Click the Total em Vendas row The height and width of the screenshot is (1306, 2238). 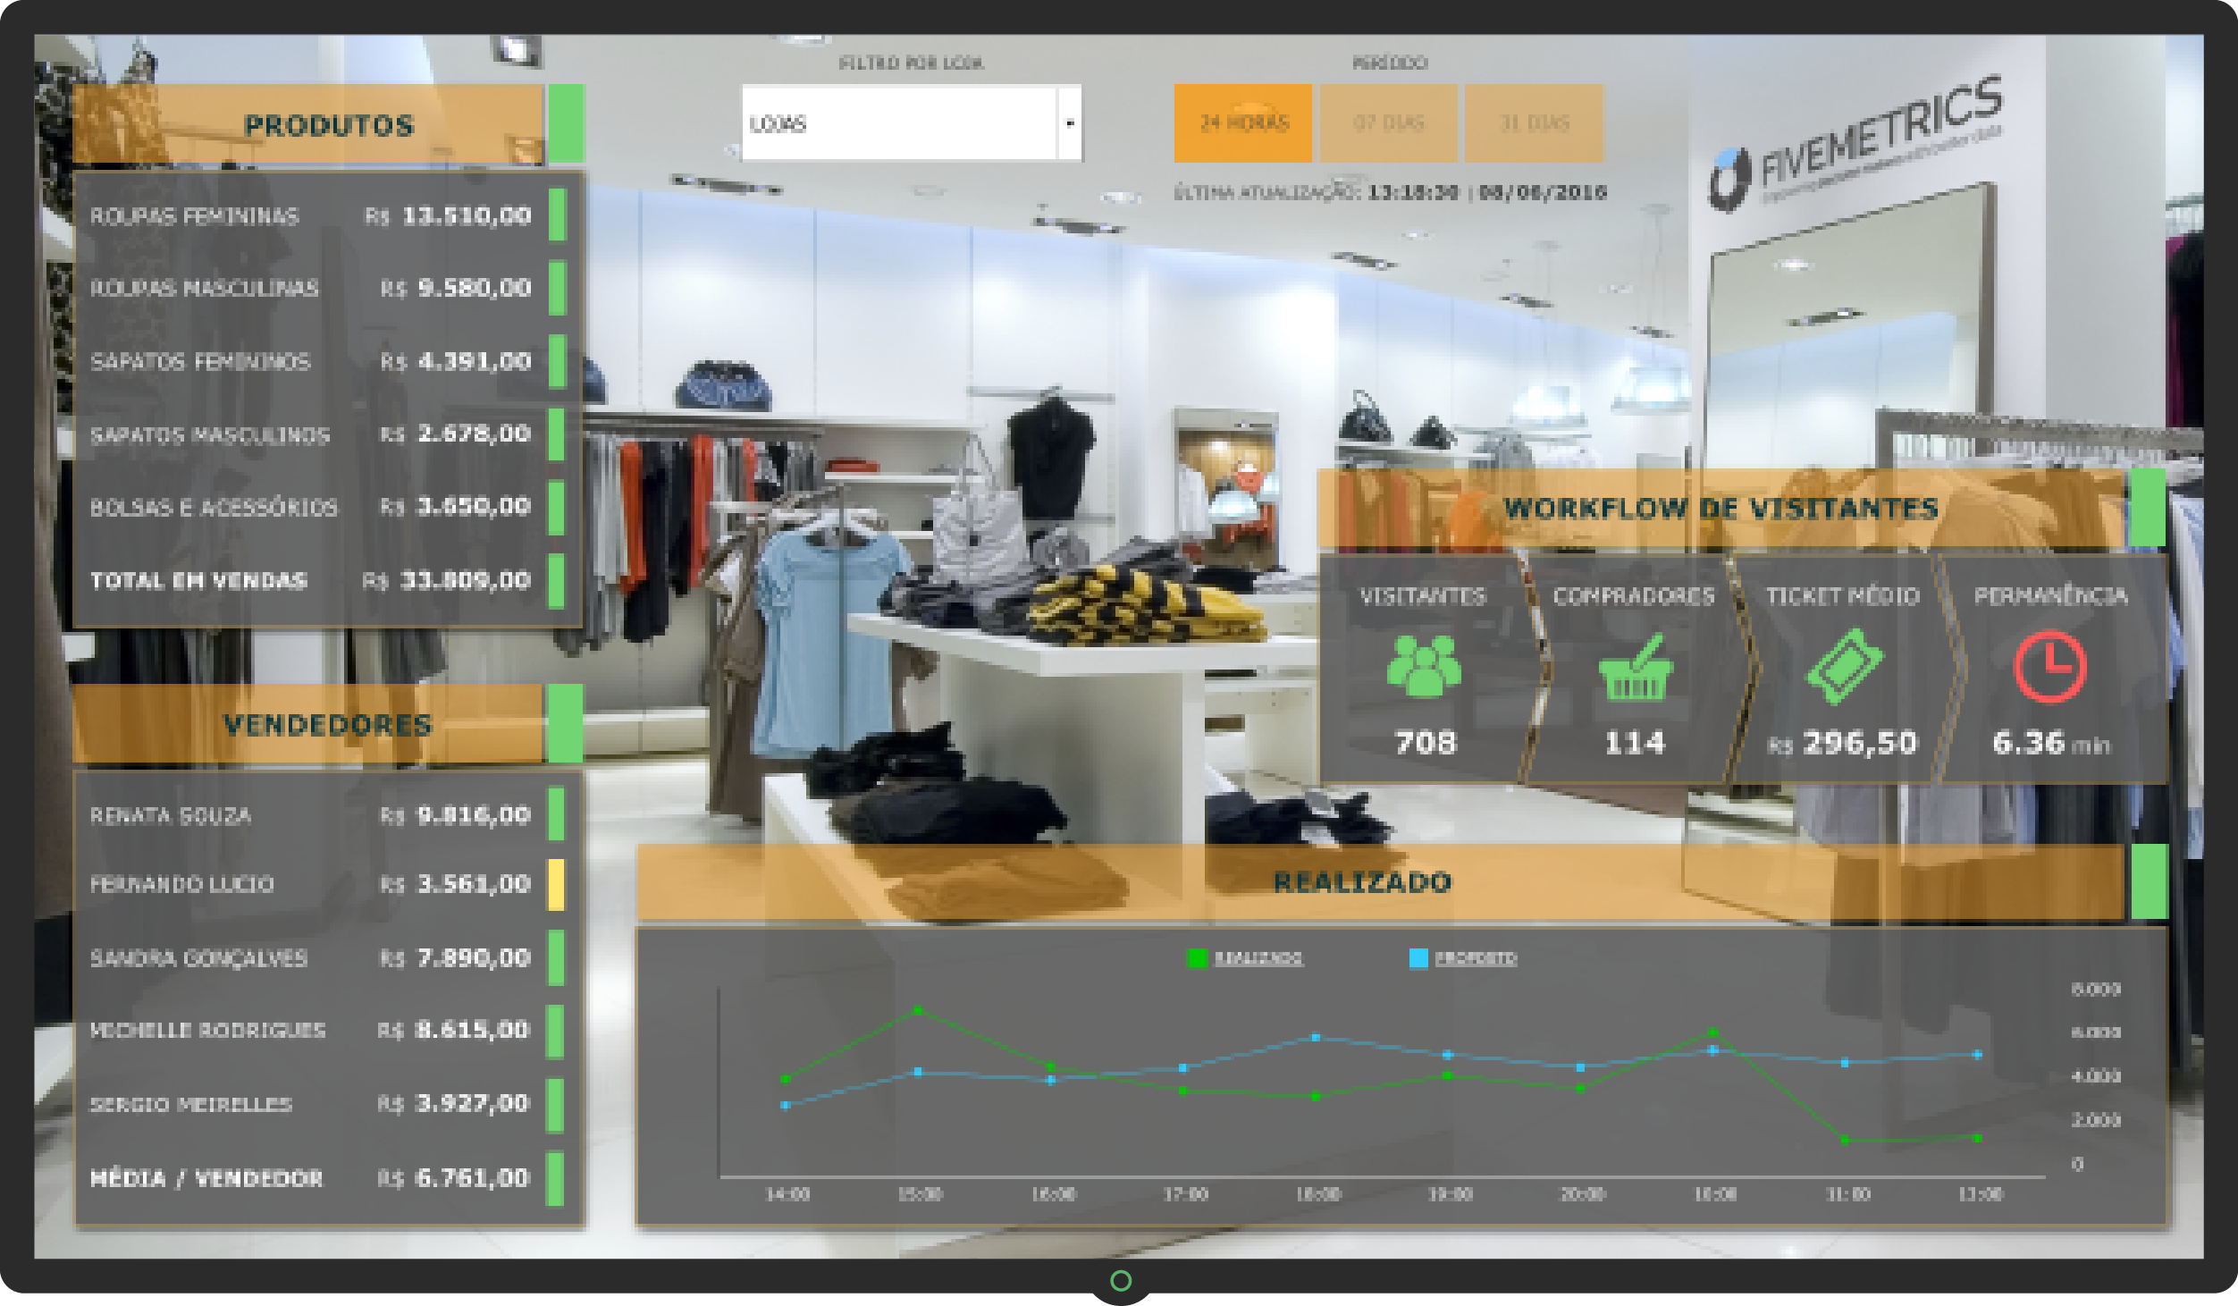coord(328,580)
